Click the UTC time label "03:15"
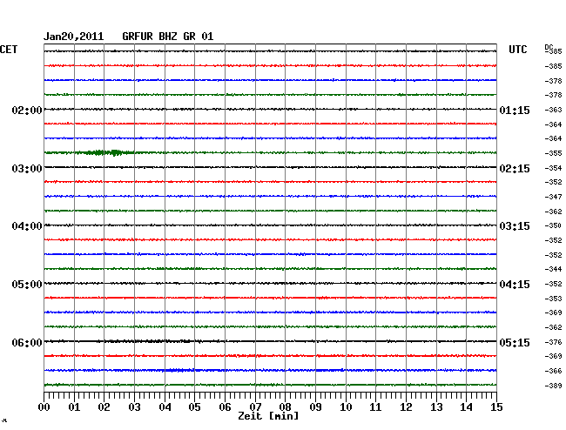566x430 pixels. coord(515,226)
